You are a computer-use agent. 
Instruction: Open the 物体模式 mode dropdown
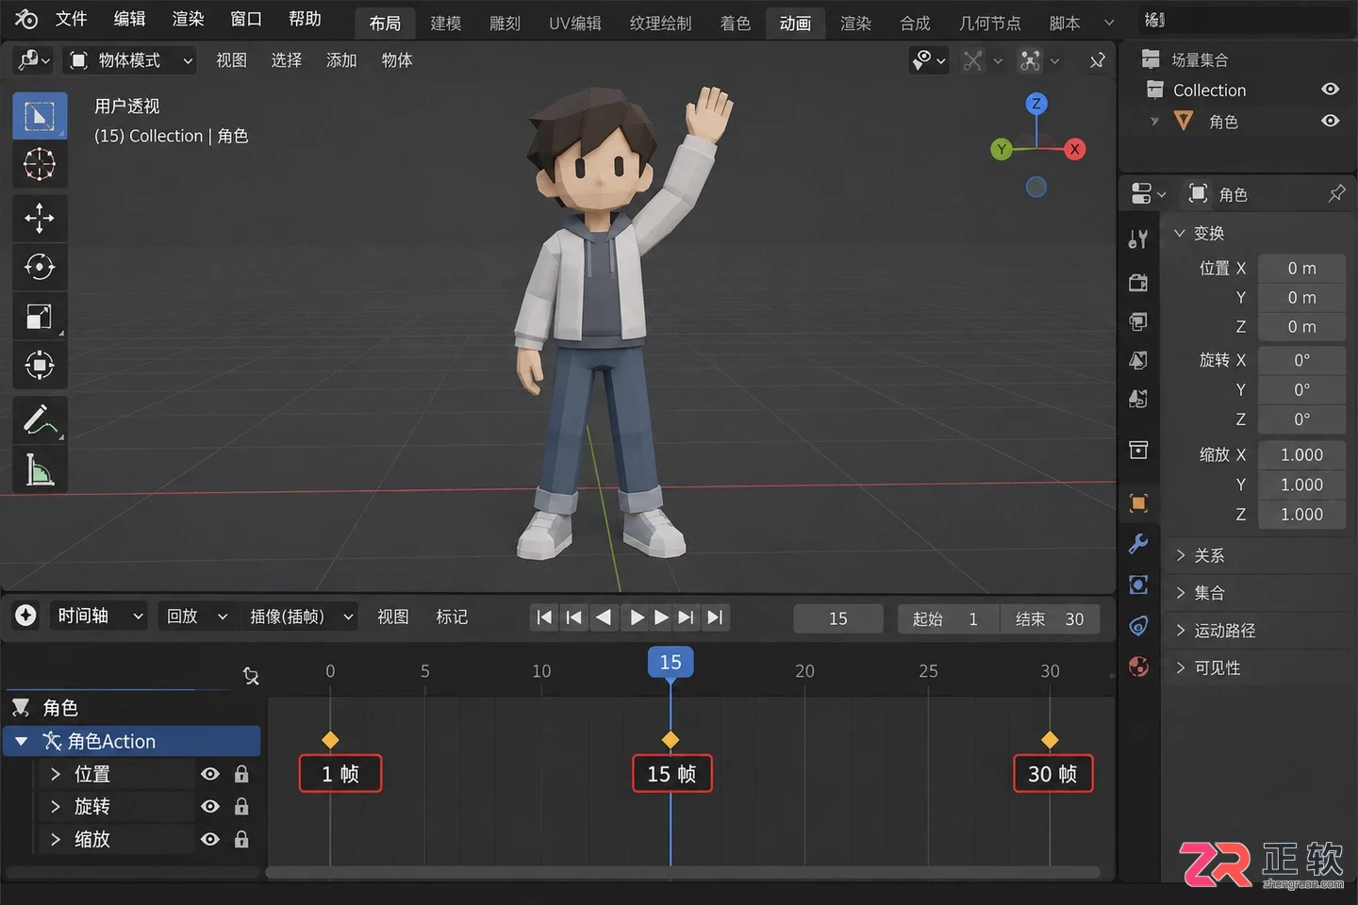click(131, 60)
